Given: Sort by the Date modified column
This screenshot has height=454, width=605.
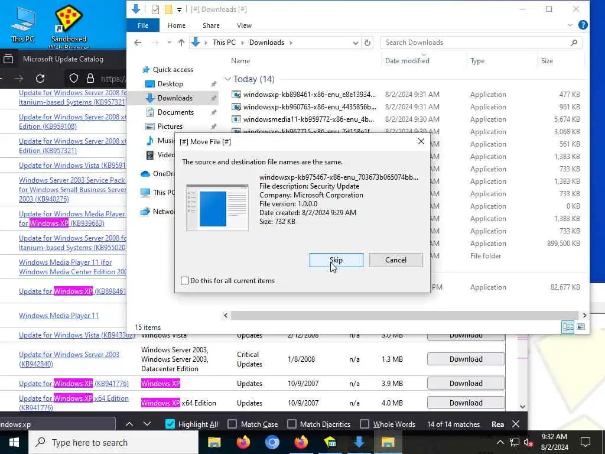Looking at the screenshot, I should point(407,61).
